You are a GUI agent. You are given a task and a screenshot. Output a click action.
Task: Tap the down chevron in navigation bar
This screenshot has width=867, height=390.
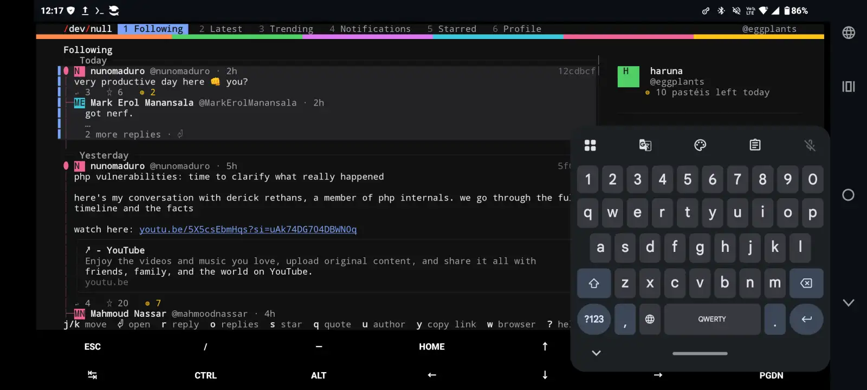click(849, 303)
